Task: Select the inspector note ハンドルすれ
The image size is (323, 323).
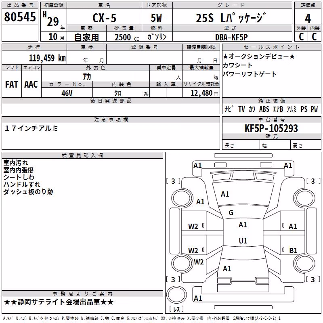Action: (x=22, y=185)
